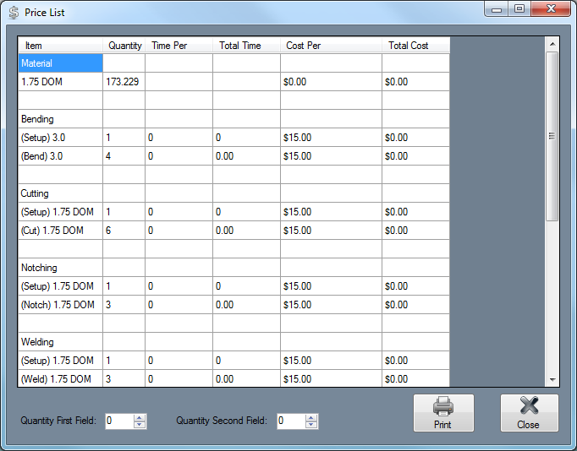
Task: Click Cost Per $0.00 in material row
Action: point(331,82)
